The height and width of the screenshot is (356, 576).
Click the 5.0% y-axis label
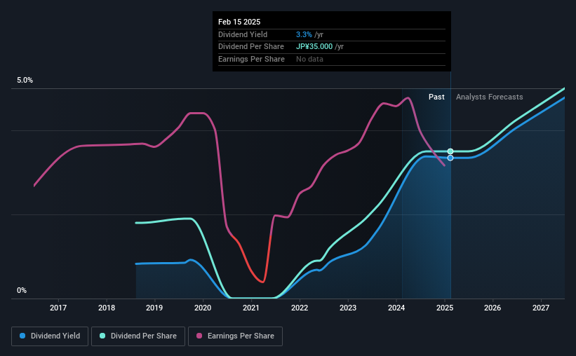point(25,81)
